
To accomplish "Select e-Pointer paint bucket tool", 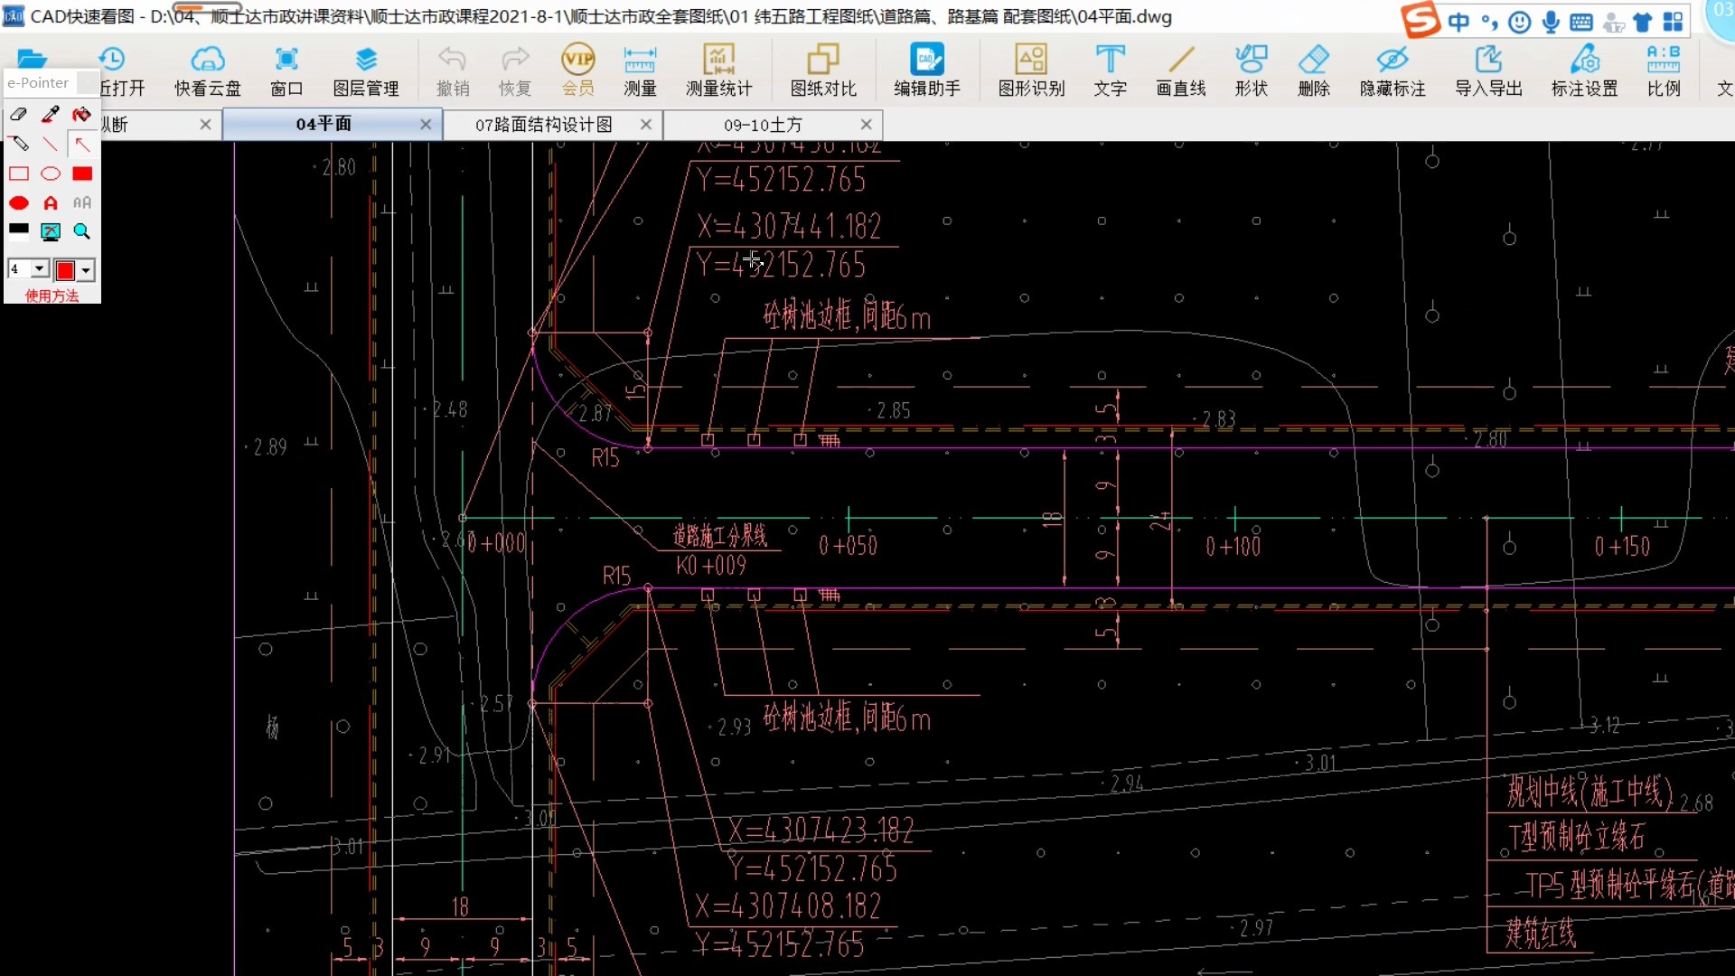I will tap(82, 115).
